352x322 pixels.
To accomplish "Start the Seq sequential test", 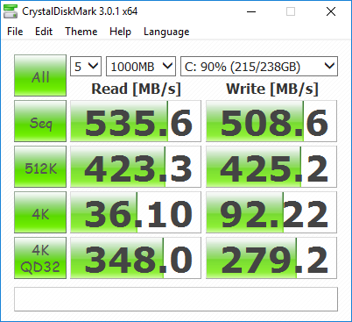I will [x=40, y=121].
